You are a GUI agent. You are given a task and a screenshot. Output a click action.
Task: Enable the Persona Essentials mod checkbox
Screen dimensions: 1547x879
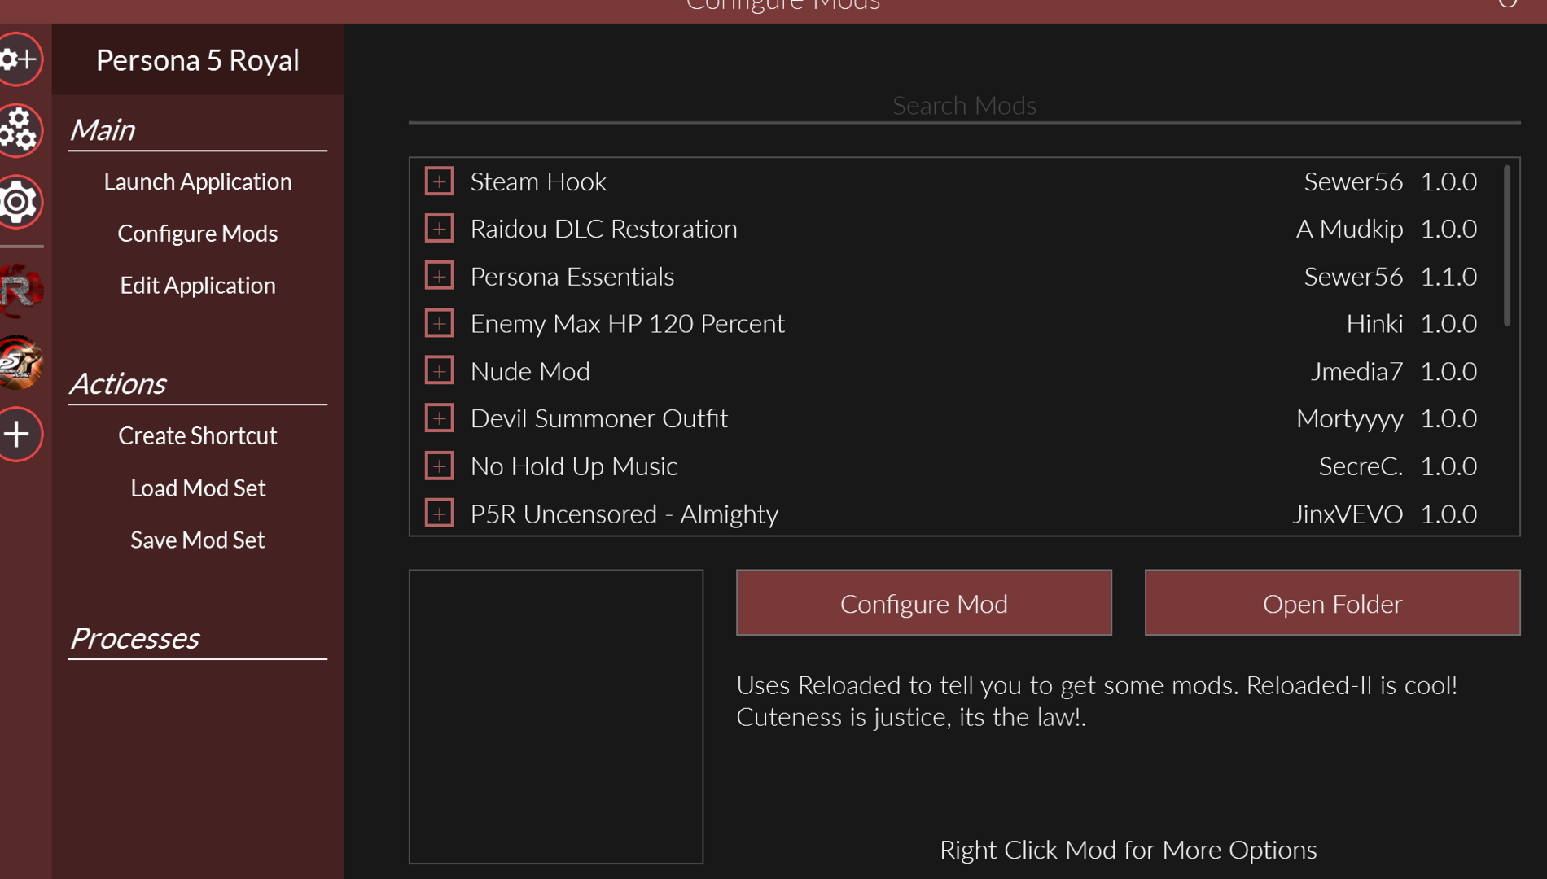(x=440, y=277)
